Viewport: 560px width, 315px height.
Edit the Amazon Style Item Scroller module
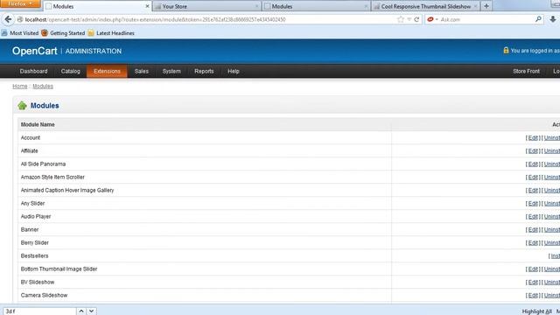(x=533, y=177)
